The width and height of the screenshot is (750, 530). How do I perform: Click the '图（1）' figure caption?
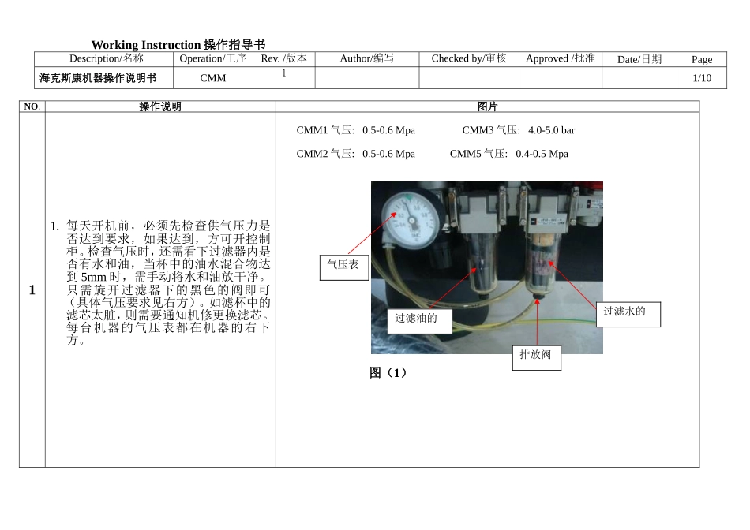[x=388, y=373]
